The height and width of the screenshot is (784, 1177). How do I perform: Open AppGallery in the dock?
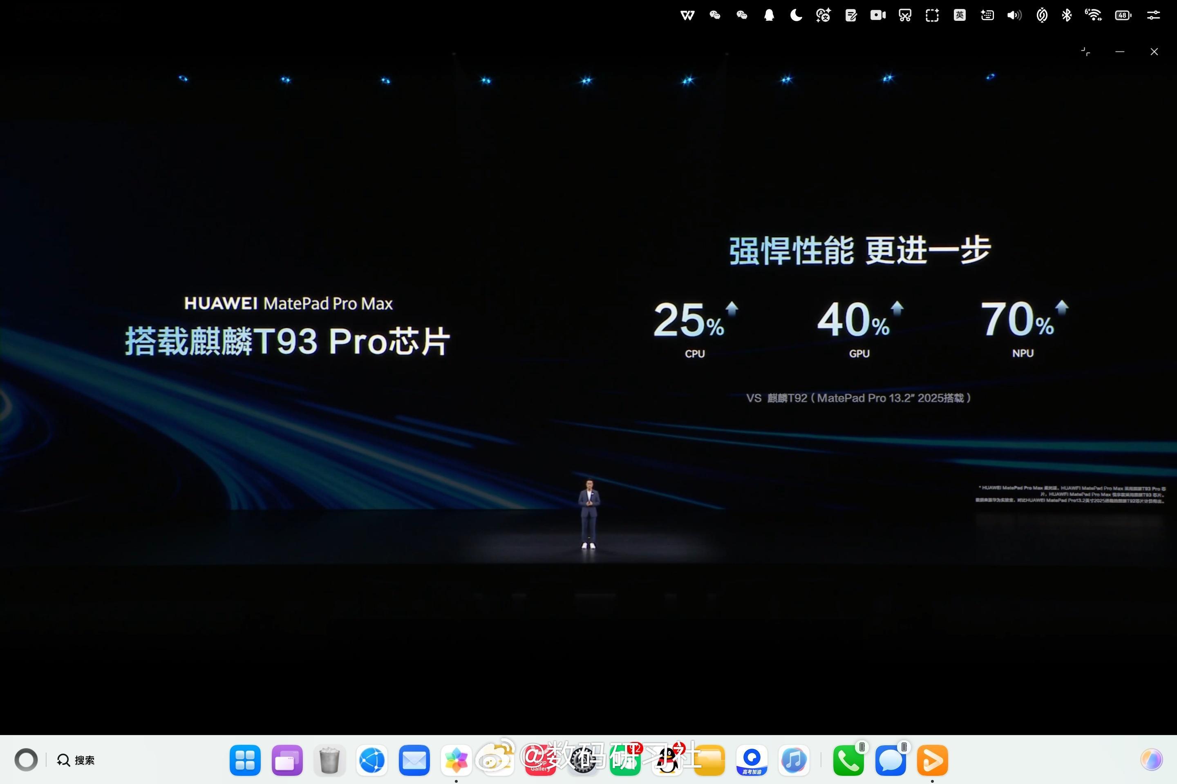(540, 760)
